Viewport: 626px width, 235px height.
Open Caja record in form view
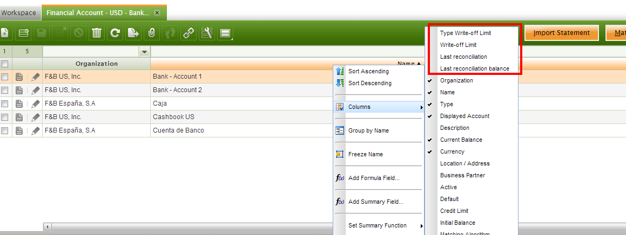click(19, 103)
